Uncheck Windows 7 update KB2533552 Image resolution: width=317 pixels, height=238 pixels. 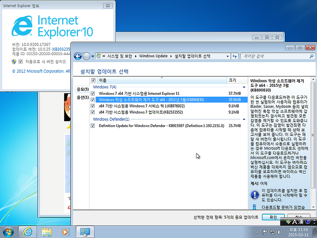(92, 112)
